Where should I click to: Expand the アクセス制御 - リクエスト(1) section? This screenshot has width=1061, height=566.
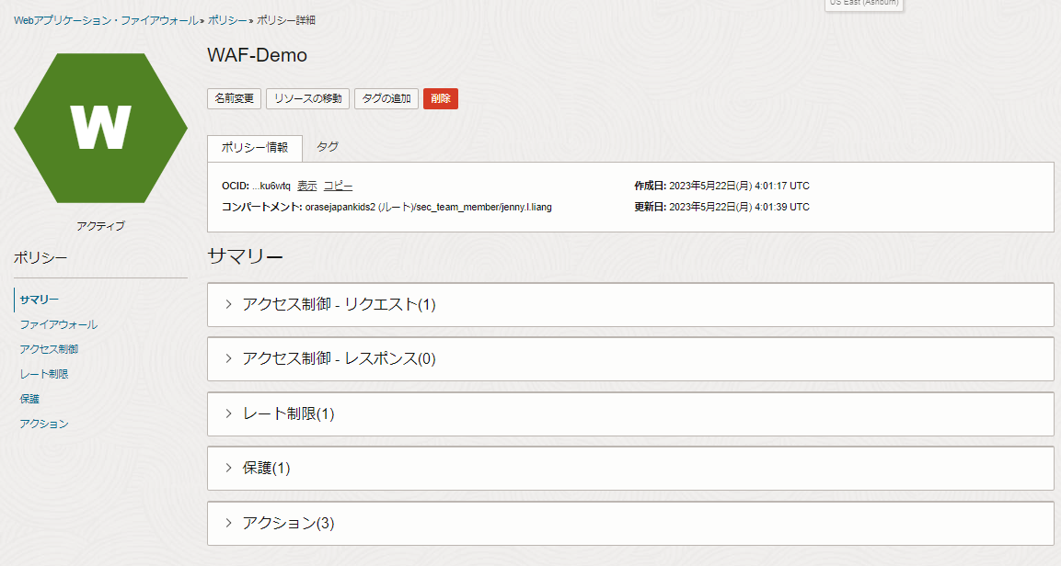(338, 305)
